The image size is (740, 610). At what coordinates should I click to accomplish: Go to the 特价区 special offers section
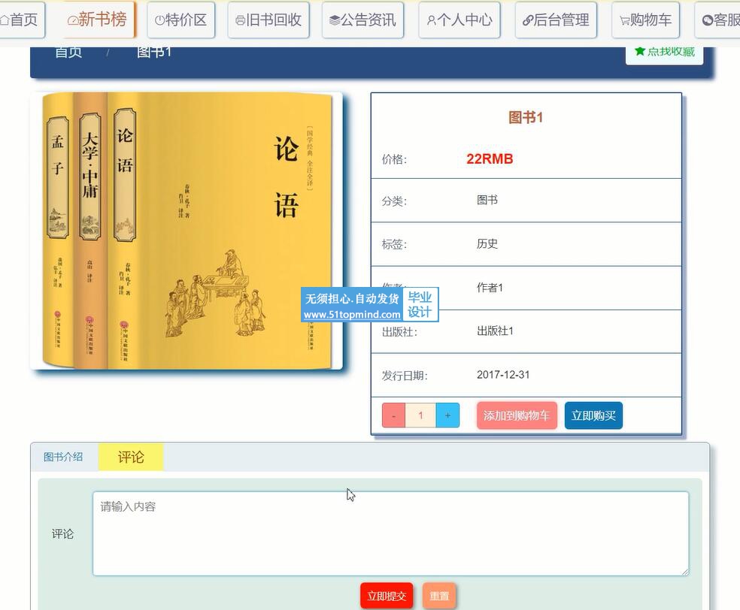(180, 20)
